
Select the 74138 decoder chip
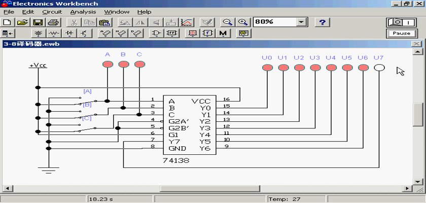190,125
